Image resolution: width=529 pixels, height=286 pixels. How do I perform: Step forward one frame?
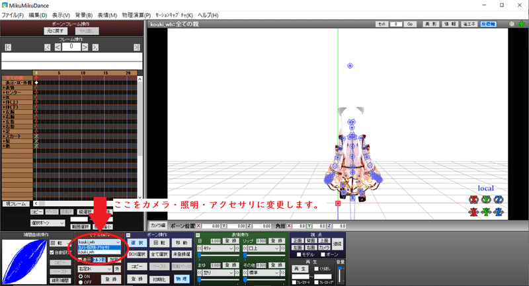(x=85, y=47)
